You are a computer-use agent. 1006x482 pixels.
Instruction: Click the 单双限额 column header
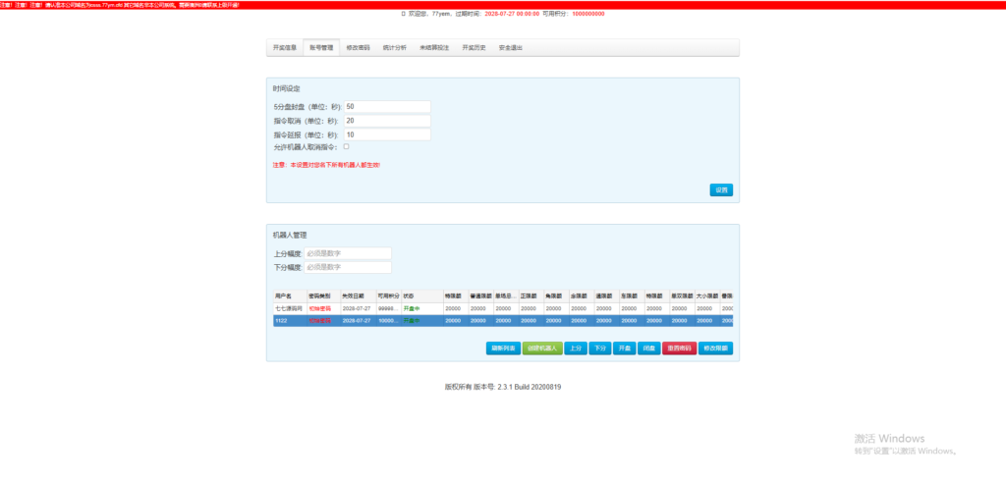pos(682,296)
